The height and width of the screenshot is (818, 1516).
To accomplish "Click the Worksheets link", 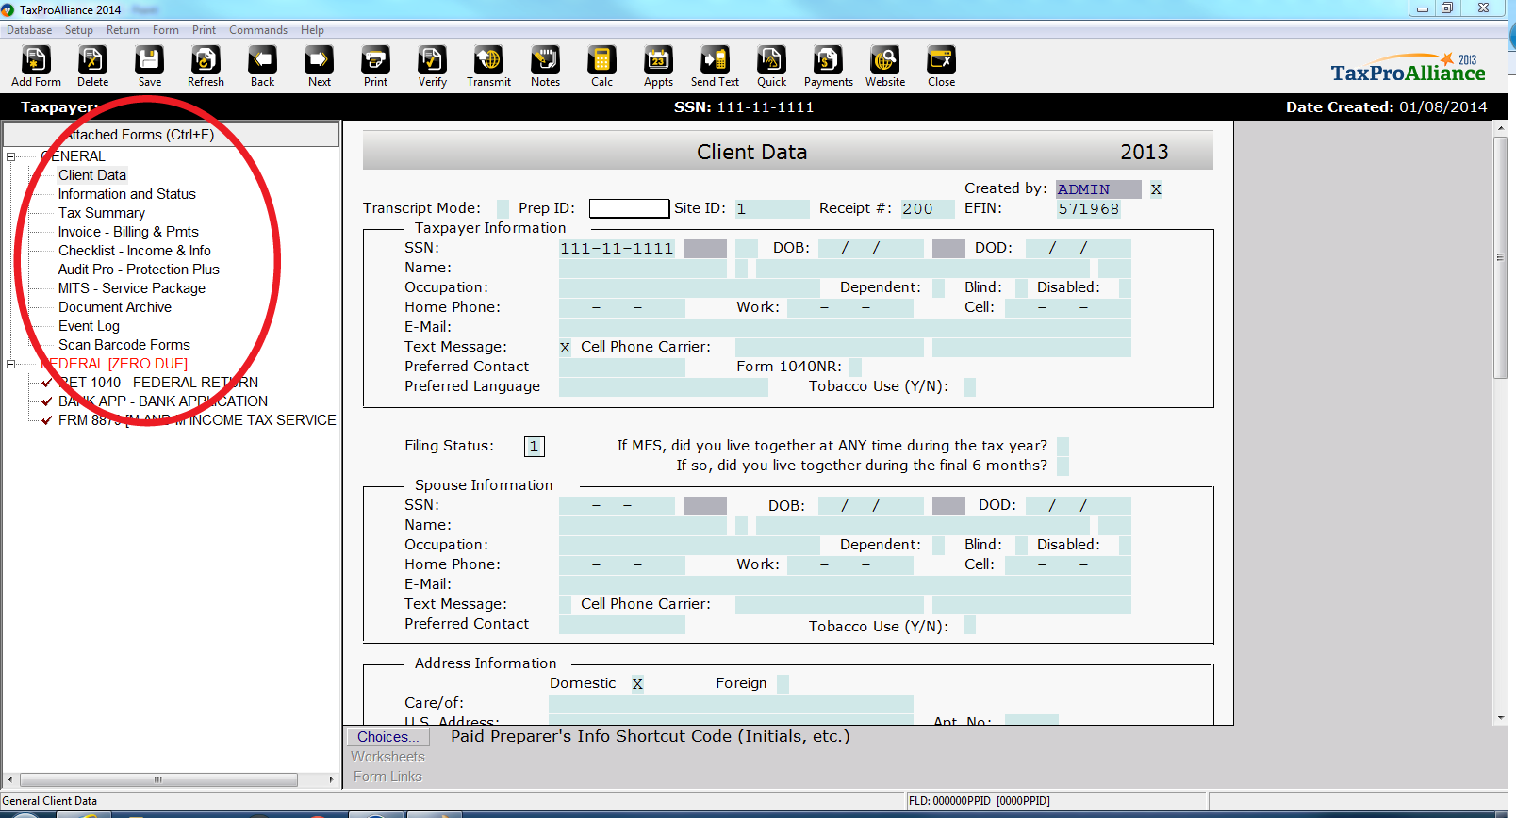I will [388, 757].
